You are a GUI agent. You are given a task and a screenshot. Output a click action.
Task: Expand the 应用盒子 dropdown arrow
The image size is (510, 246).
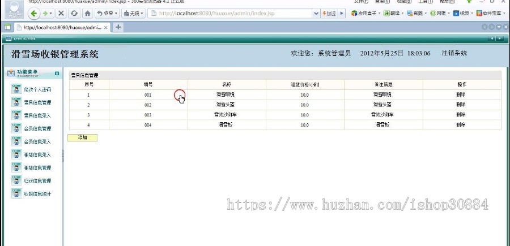tap(380, 14)
